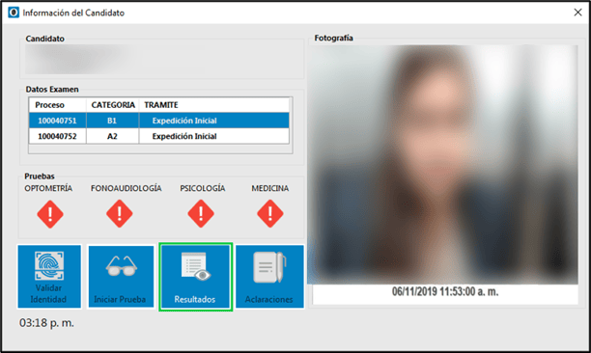Click the photo timestamp 06/11/2019 label
Screen dimensions: 591x353
[x=445, y=291]
